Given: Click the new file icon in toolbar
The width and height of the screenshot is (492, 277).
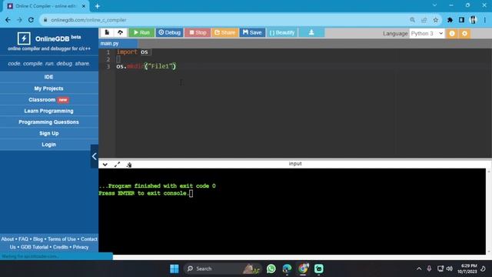Looking at the screenshot, I should click(107, 32).
